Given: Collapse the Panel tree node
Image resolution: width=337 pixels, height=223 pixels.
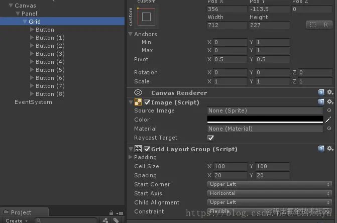Looking at the screenshot, I should coord(18,14).
